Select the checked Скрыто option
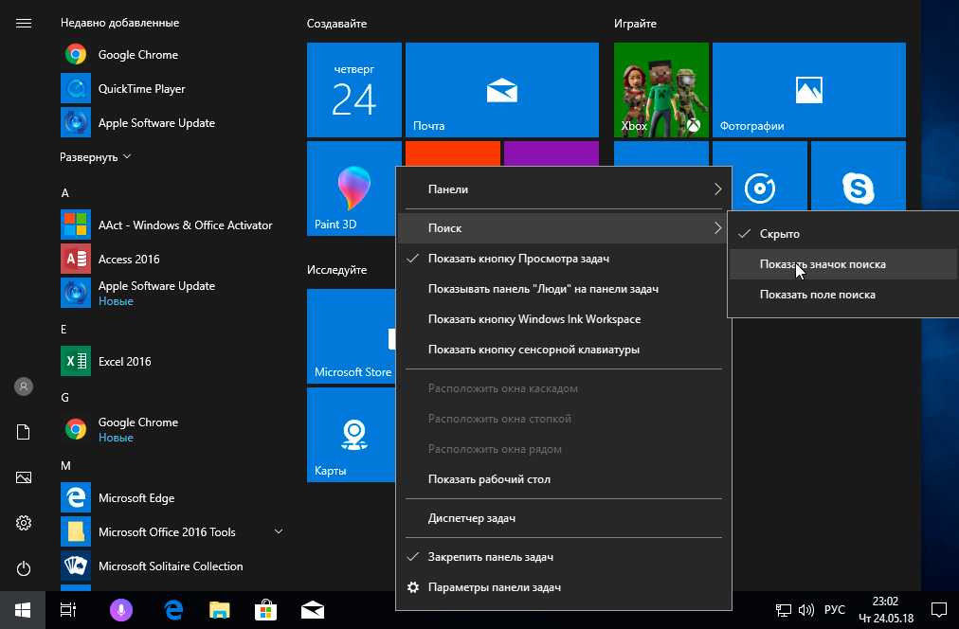Screen dimensions: 959x629 (x=842, y=233)
